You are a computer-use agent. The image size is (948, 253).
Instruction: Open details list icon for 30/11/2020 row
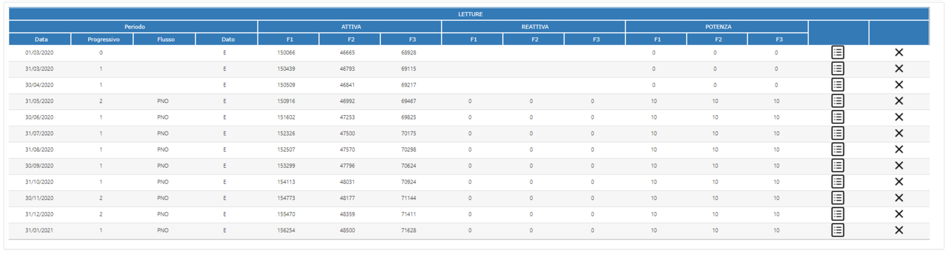(838, 197)
